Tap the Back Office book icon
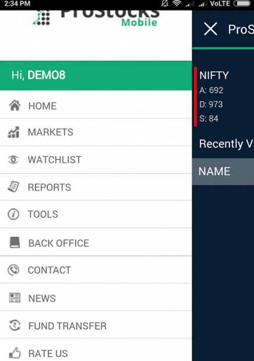 [15, 243]
